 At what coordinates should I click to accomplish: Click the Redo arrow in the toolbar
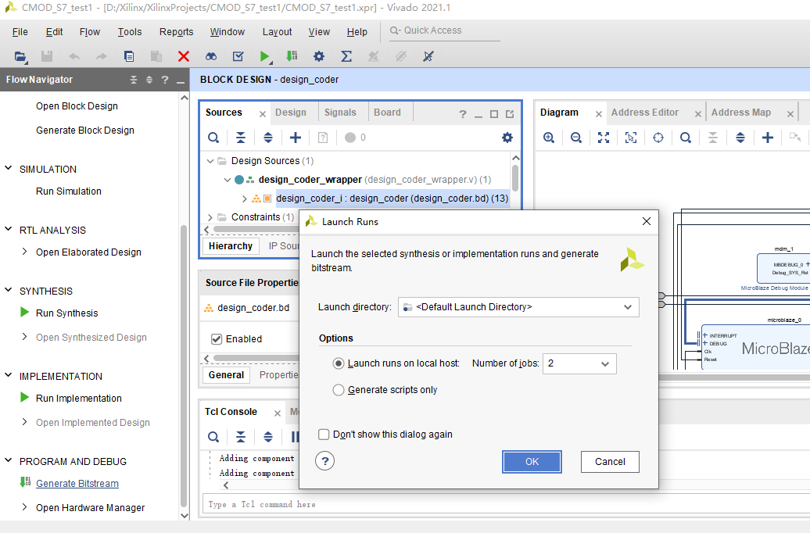click(102, 56)
